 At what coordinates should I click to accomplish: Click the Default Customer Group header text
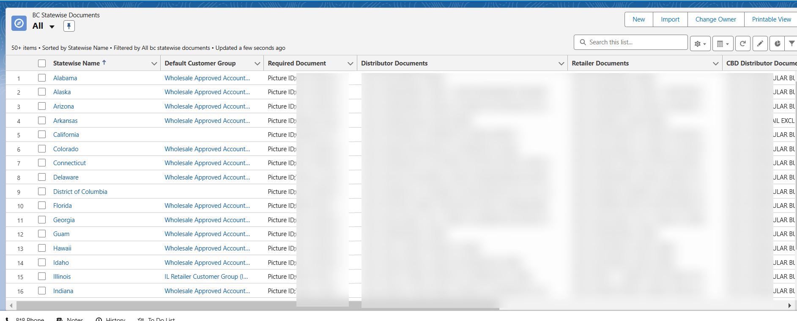click(200, 63)
